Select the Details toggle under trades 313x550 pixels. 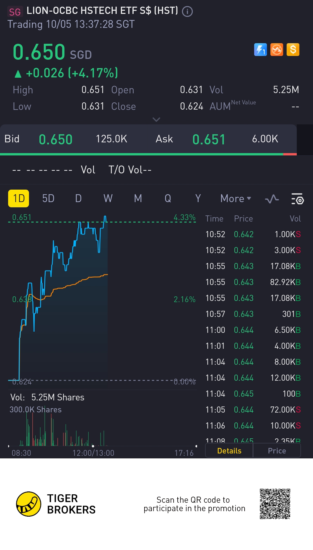point(229,451)
